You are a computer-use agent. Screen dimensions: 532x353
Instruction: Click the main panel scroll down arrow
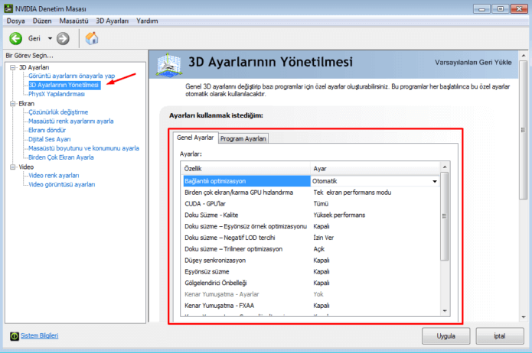[523, 317]
